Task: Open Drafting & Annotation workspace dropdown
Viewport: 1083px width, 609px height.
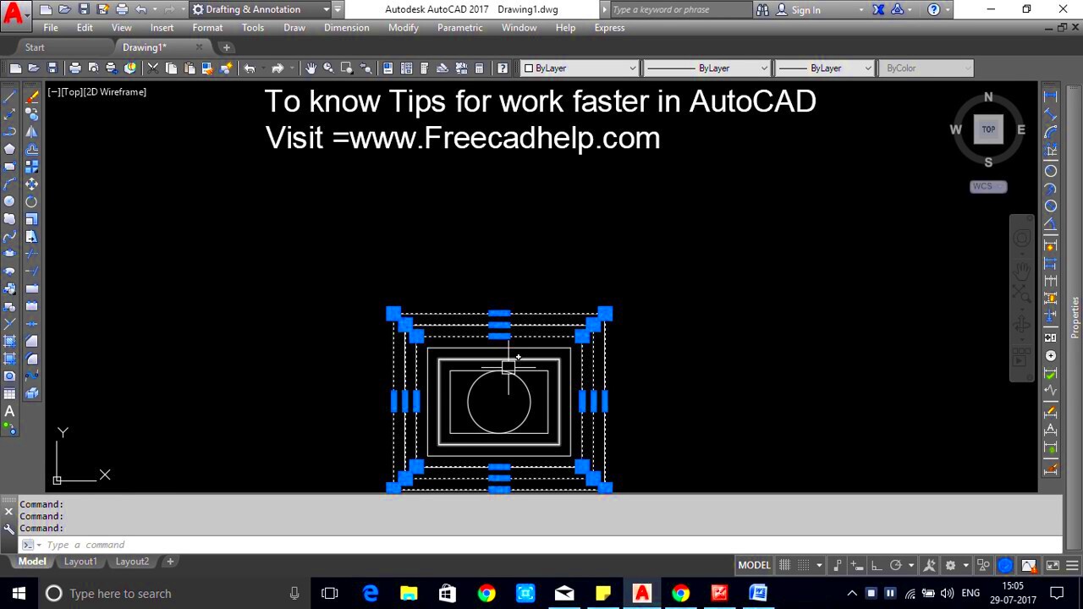Action: click(261, 9)
